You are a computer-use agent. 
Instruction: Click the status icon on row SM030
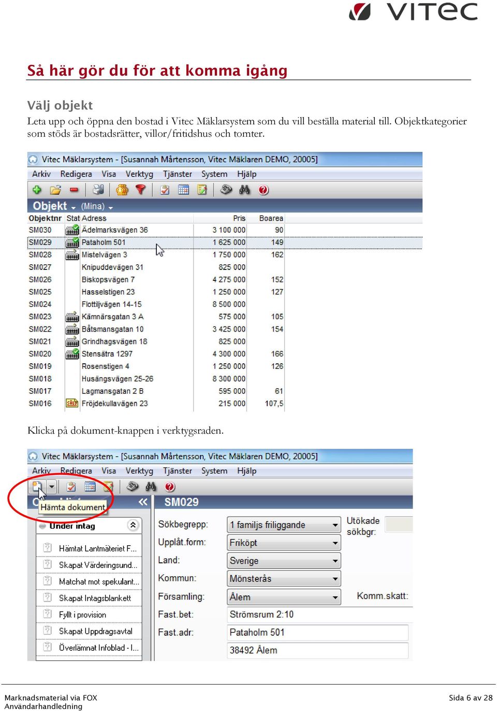pyautogui.click(x=72, y=230)
